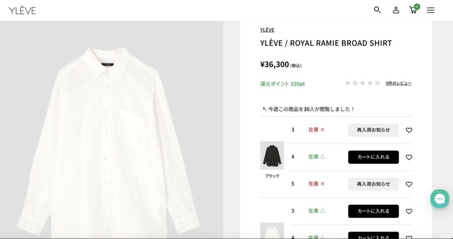Image resolution: width=453 pixels, height=239 pixels.
Task: Request restock notice for black size 5
Action: click(373, 184)
